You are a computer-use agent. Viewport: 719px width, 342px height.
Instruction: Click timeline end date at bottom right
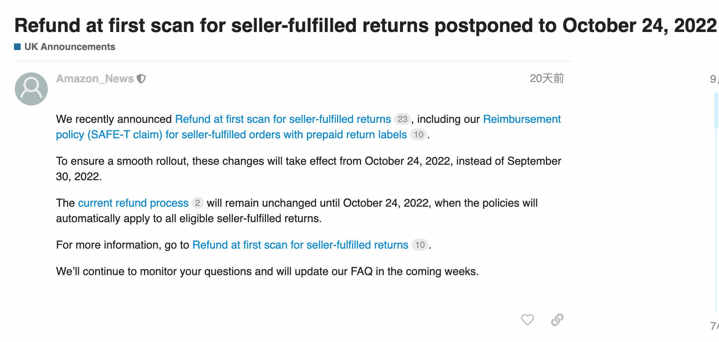coord(714,326)
